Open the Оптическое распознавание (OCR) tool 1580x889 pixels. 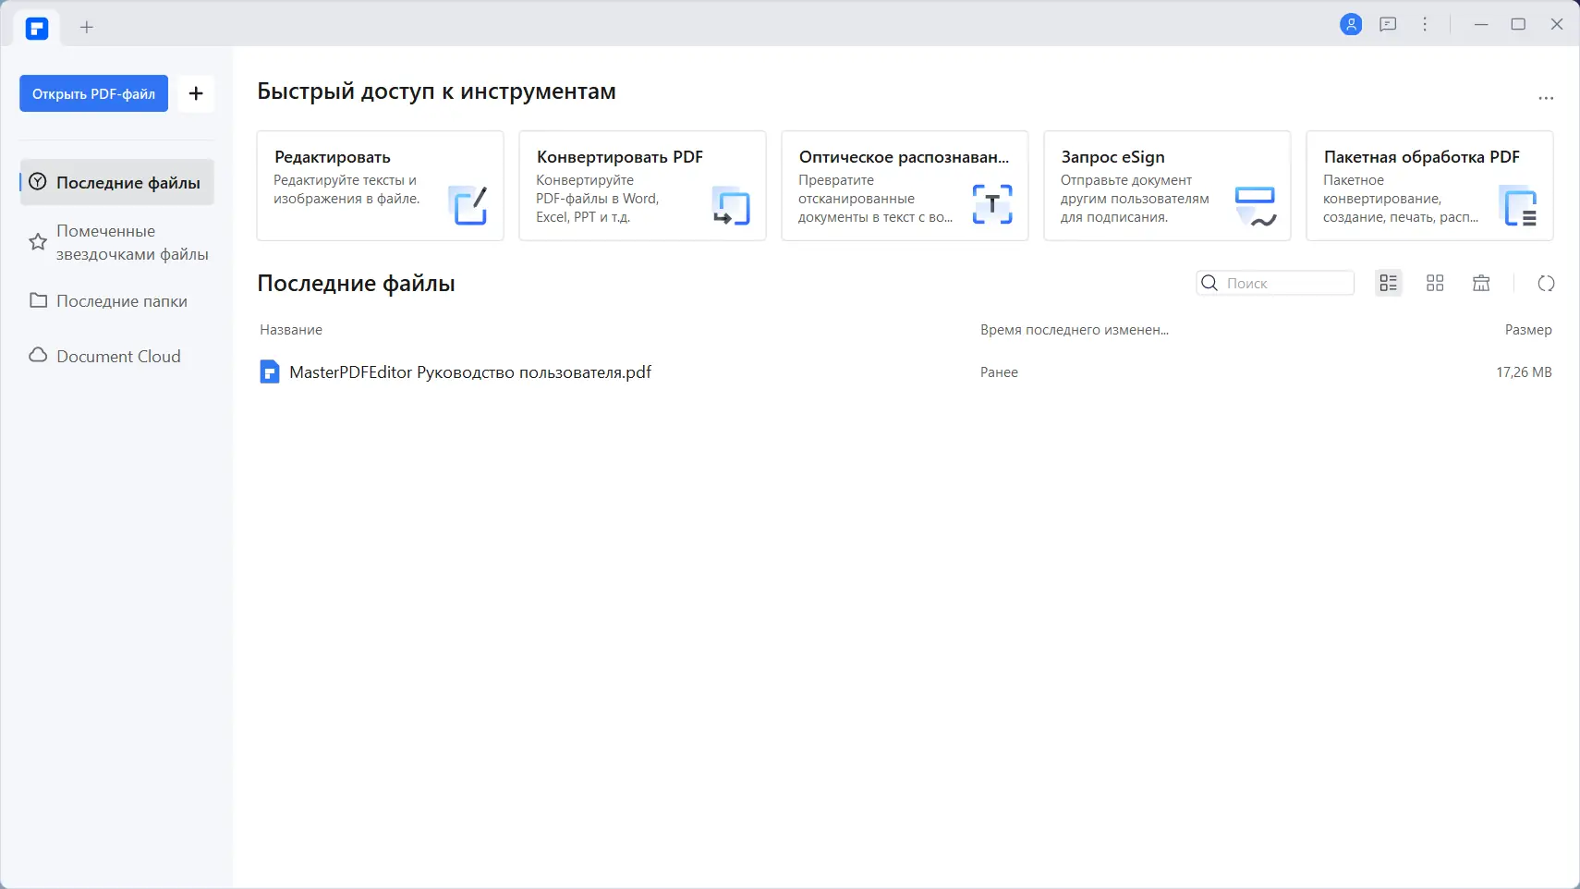(904, 185)
